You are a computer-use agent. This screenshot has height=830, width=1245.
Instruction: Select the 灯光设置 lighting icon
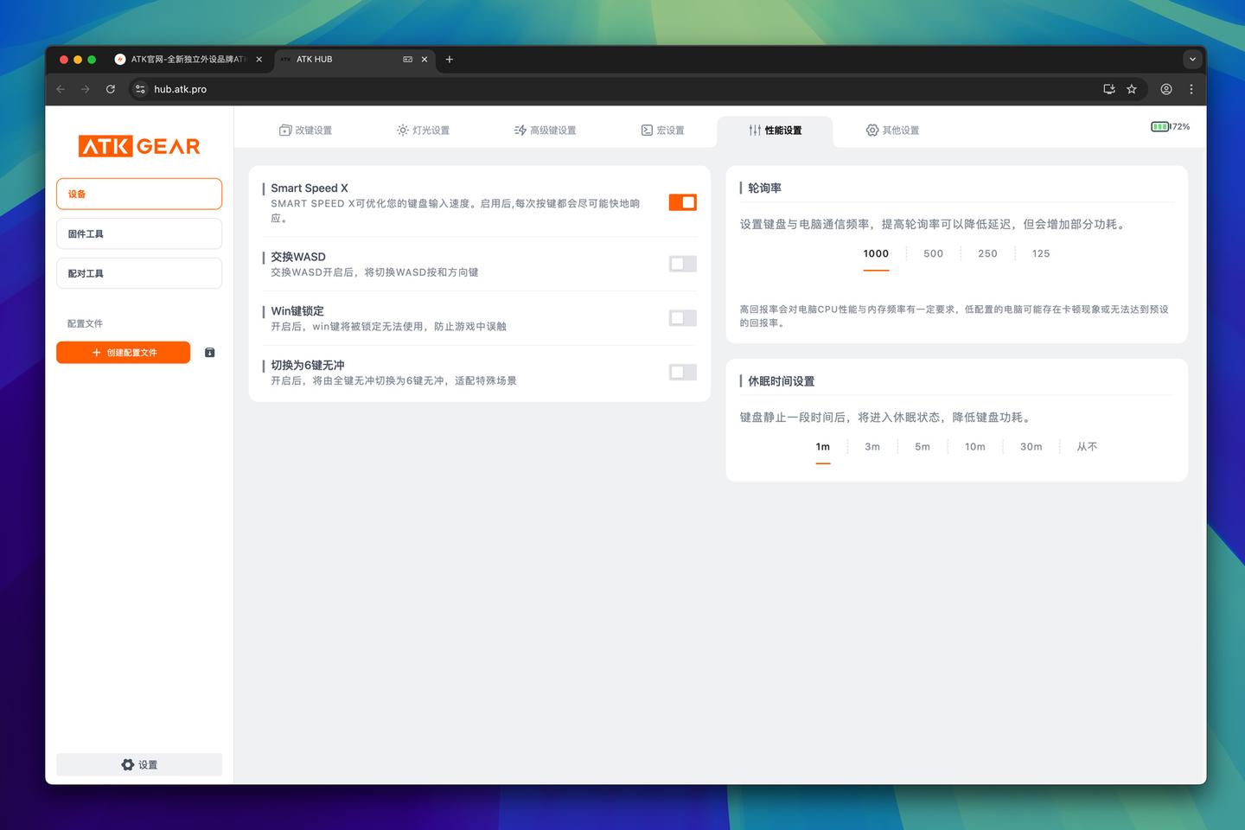pyautogui.click(x=402, y=130)
